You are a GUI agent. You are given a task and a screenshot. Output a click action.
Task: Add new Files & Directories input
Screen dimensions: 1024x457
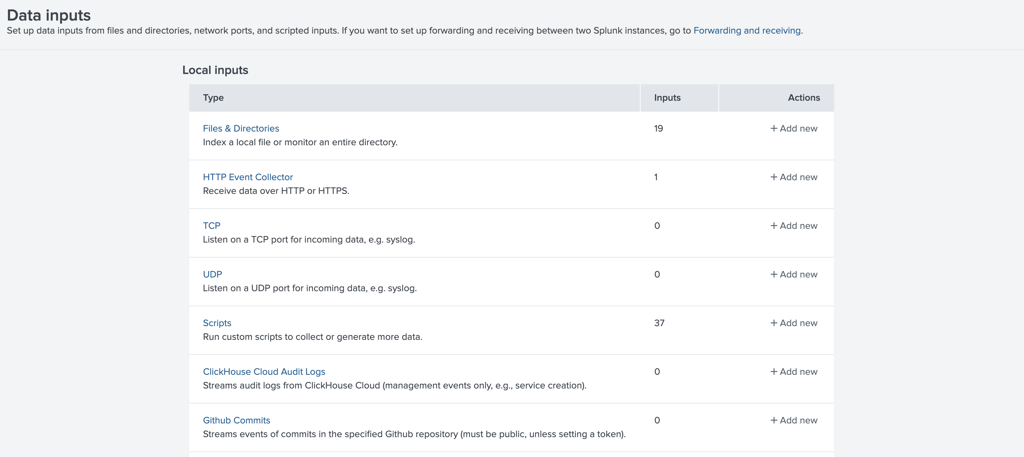click(793, 128)
